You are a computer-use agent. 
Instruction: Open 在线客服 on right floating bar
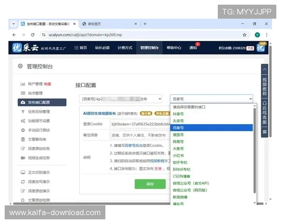[x=265, y=113]
